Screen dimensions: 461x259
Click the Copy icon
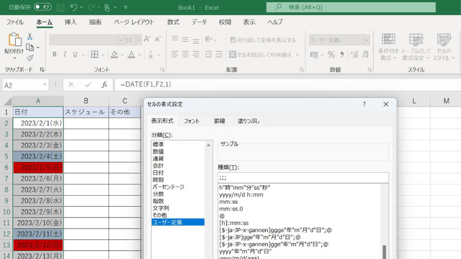coord(30,47)
